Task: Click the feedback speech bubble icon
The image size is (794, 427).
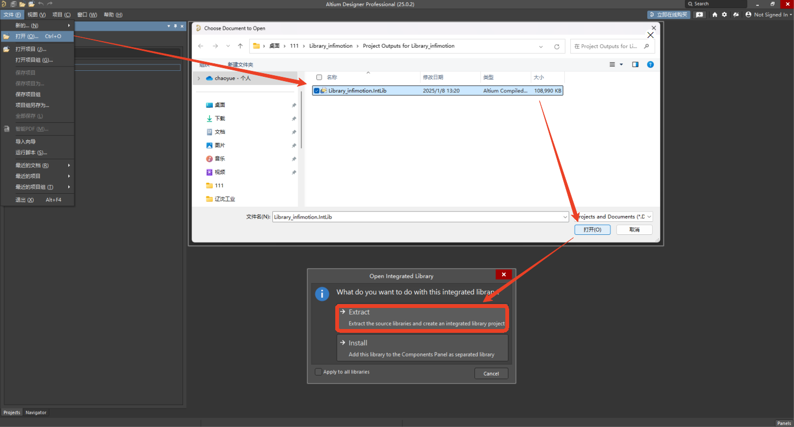Action: [x=700, y=15]
